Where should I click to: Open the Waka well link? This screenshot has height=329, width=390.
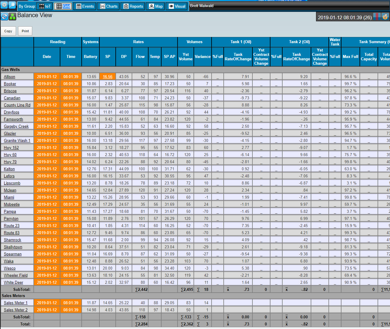coord(9,261)
